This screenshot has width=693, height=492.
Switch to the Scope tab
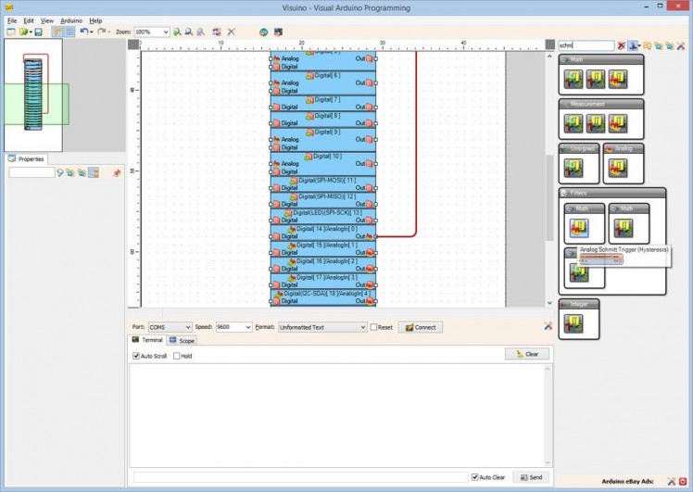point(182,340)
